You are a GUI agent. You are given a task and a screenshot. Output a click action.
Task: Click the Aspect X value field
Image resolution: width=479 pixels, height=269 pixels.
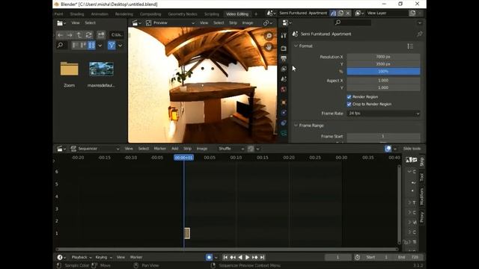click(x=383, y=81)
